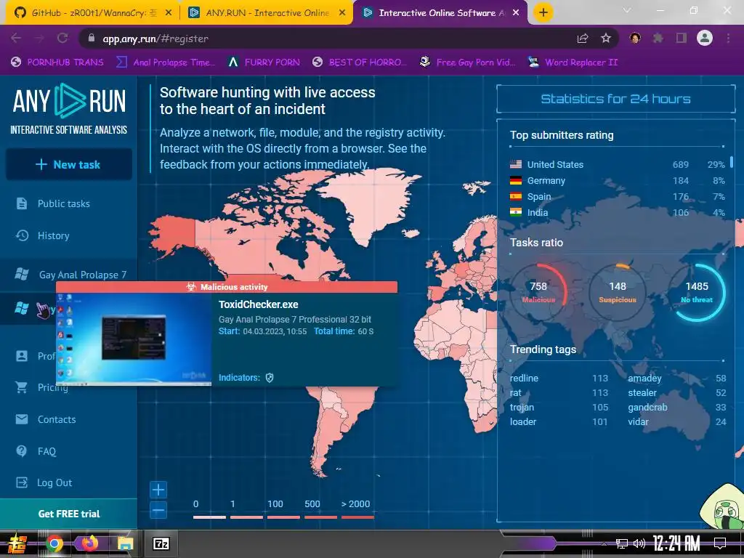Open a new browser tab

[x=543, y=12]
